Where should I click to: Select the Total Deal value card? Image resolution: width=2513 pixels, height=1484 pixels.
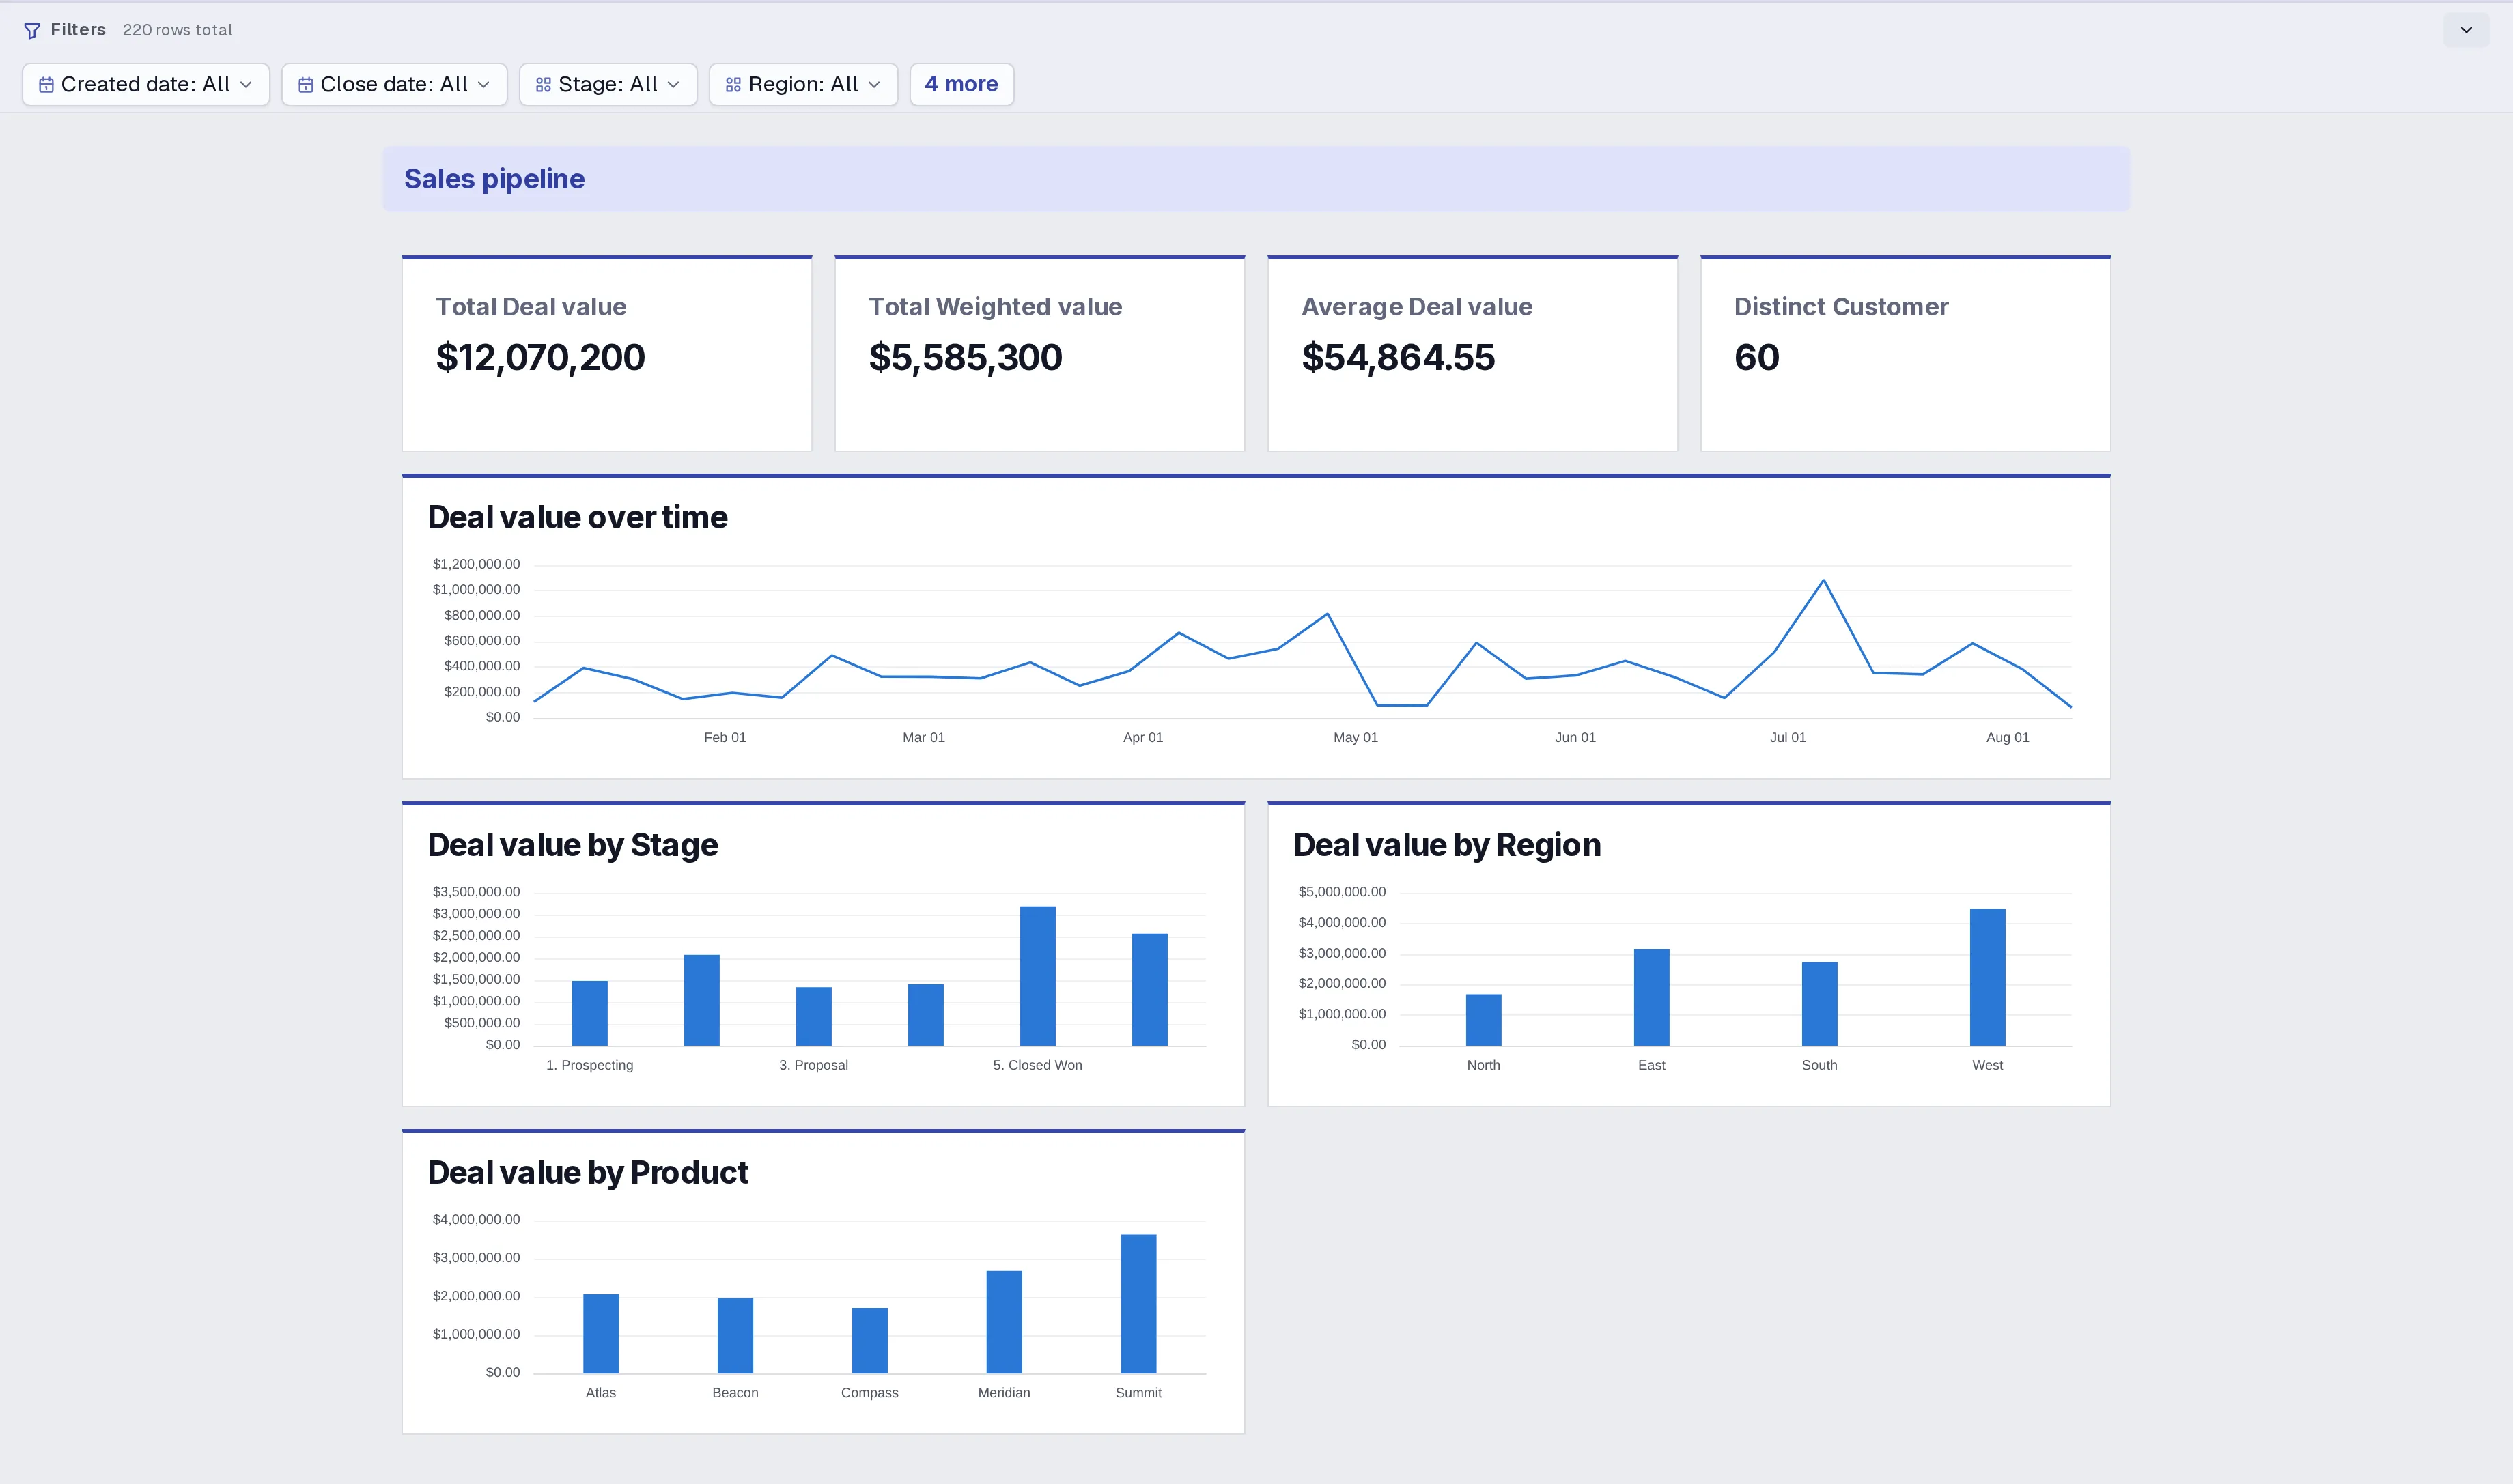click(607, 353)
